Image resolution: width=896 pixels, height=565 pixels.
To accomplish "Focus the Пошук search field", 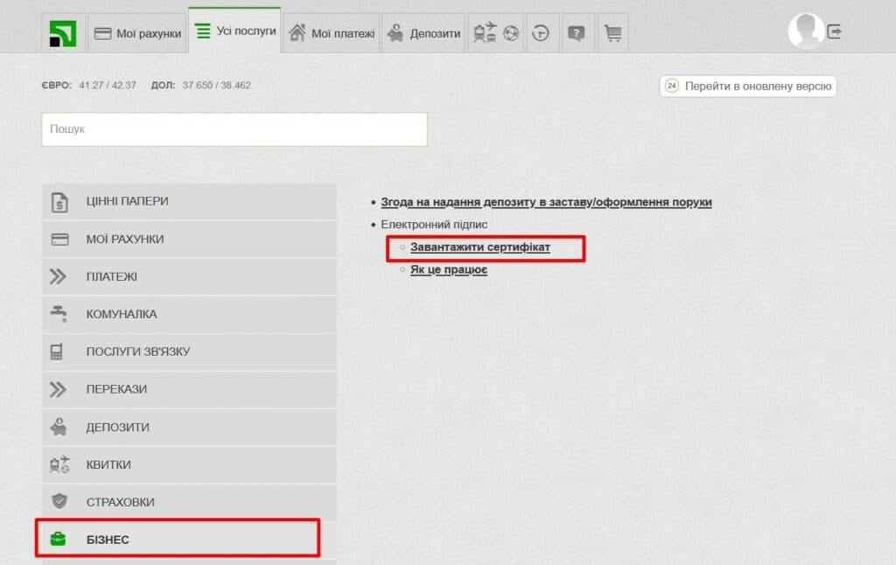I will [x=234, y=129].
